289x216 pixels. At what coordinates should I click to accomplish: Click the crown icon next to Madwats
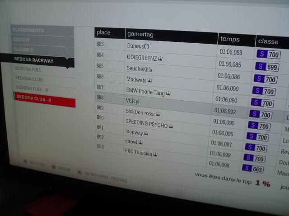click(x=150, y=81)
